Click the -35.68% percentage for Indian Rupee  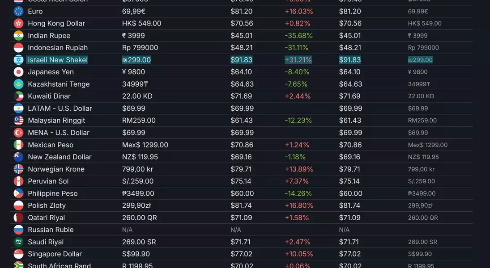298,35
